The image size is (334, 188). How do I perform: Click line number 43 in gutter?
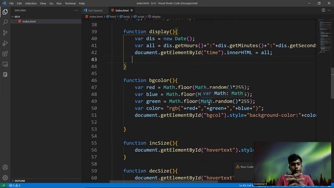[94, 60]
